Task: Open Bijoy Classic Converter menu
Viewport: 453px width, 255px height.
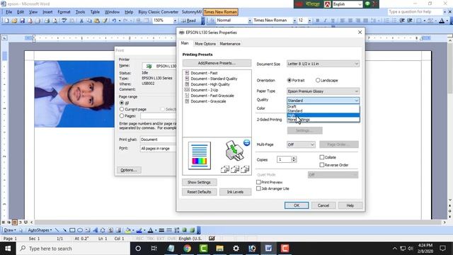Action: click(x=159, y=12)
